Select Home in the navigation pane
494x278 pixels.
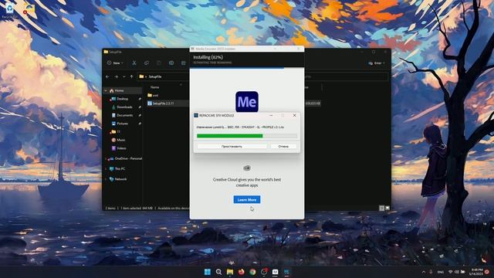119,91
